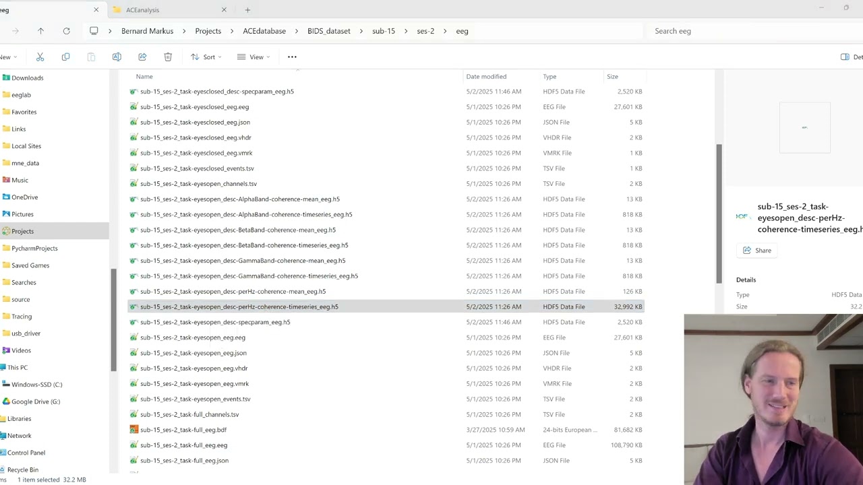The height and width of the screenshot is (485, 863).
Task: Open Videos in navigation pane
Action: 21,350
